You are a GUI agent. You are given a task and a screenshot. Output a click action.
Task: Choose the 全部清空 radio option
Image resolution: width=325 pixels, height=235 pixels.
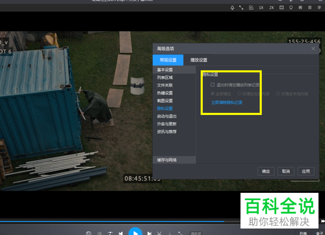(x=213, y=93)
